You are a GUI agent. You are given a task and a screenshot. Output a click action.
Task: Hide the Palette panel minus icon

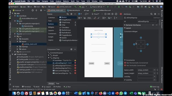(x=75, y=14)
